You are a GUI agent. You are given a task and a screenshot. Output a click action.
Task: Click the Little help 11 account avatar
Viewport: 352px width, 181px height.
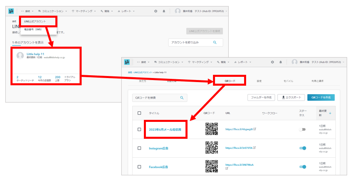(x=20, y=56)
